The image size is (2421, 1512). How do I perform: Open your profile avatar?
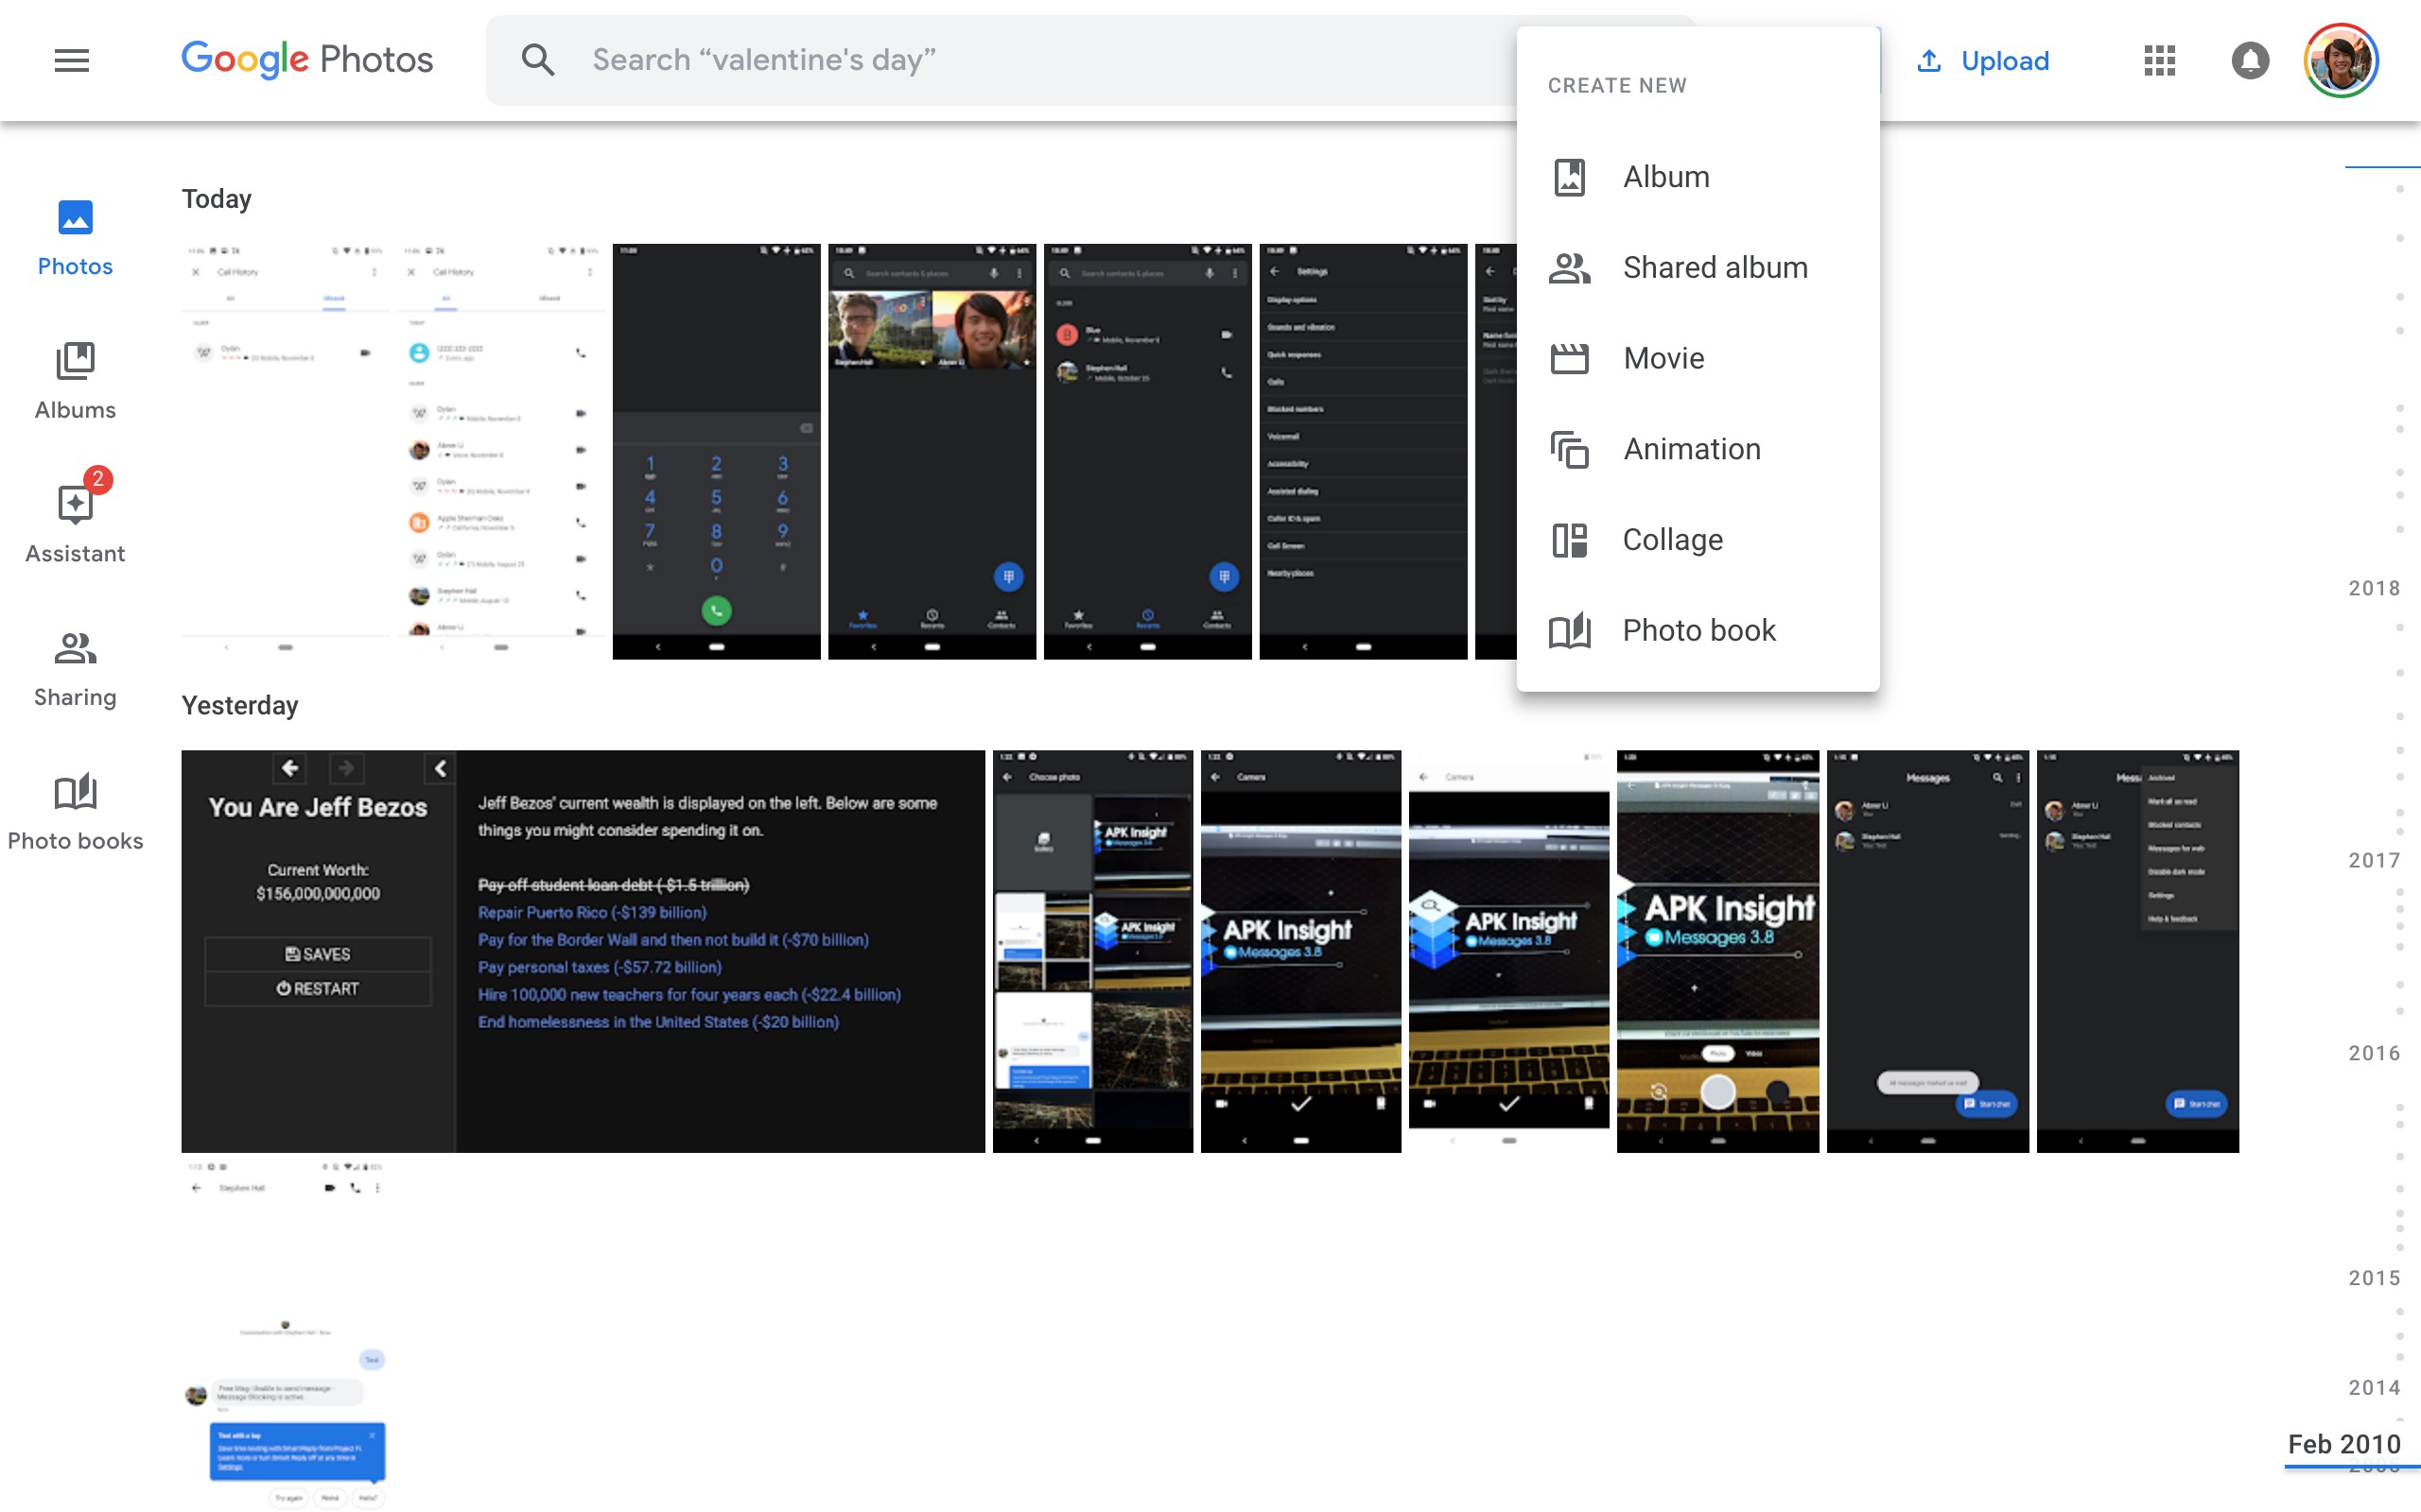(2346, 60)
